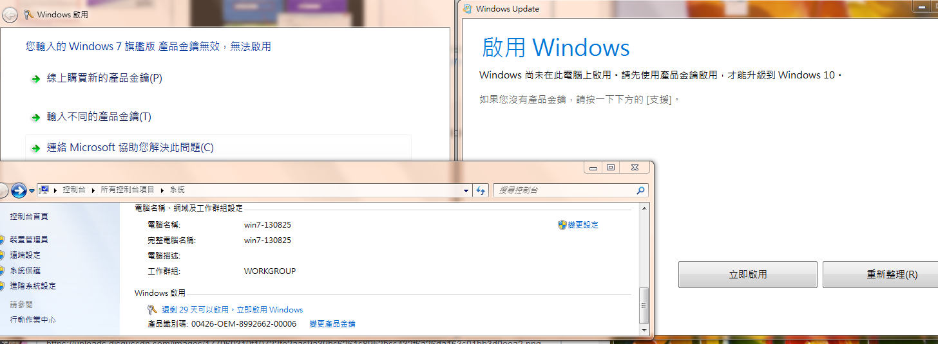Click 控制台 breadcrumb in address bar
The image size is (938, 344).
coord(73,190)
